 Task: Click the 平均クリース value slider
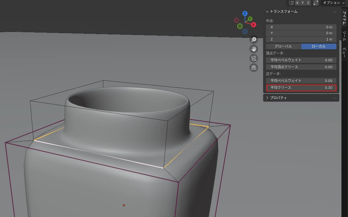(x=301, y=88)
